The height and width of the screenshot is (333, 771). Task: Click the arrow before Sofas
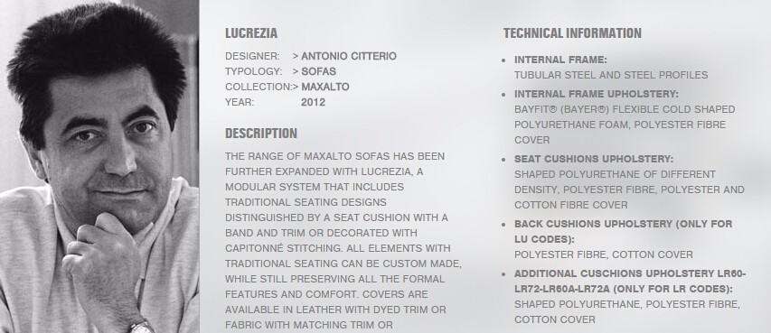[296, 71]
